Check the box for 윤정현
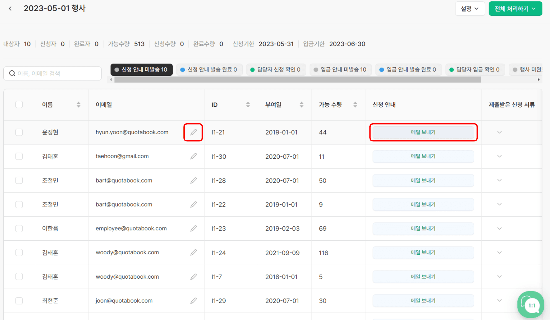This screenshot has height=320, width=550. tap(19, 132)
